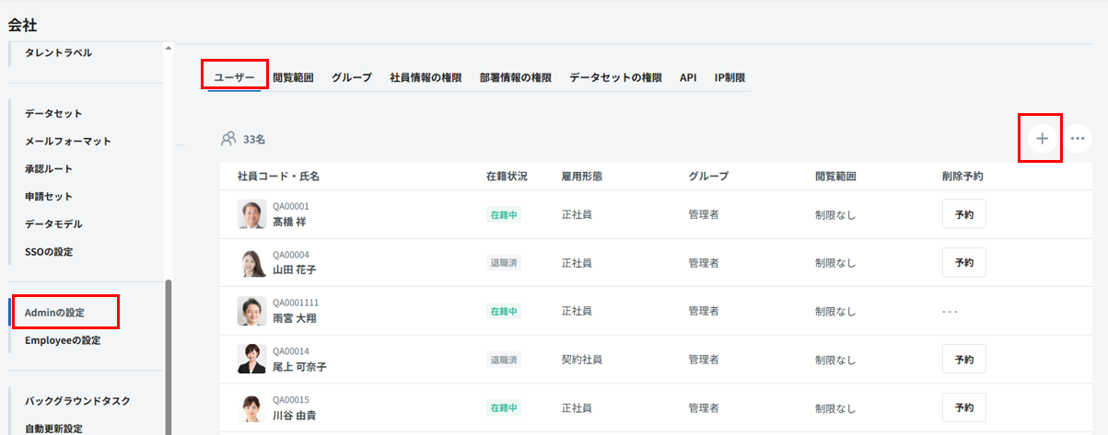Click the plus icon to add user
Image resolution: width=1108 pixels, height=435 pixels.
point(1042,139)
